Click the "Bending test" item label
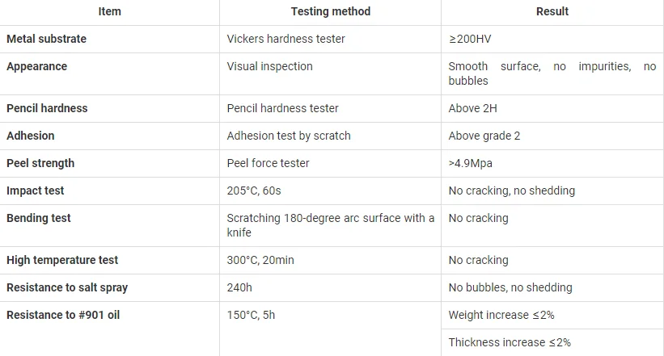This screenshot has width=664, height=356. pos(39,218)
